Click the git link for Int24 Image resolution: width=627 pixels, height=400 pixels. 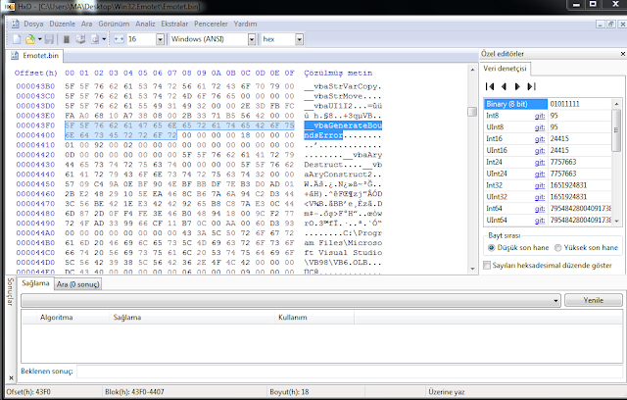click(540, 162)
